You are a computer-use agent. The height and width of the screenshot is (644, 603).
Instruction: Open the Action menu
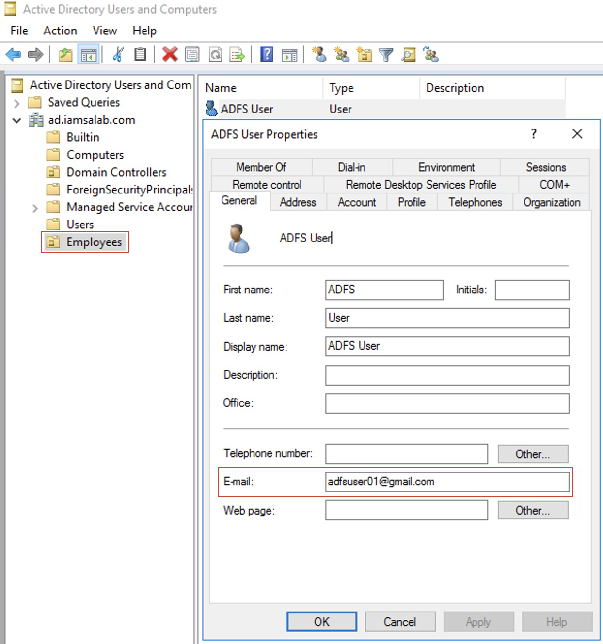click(x=60, y=30)
